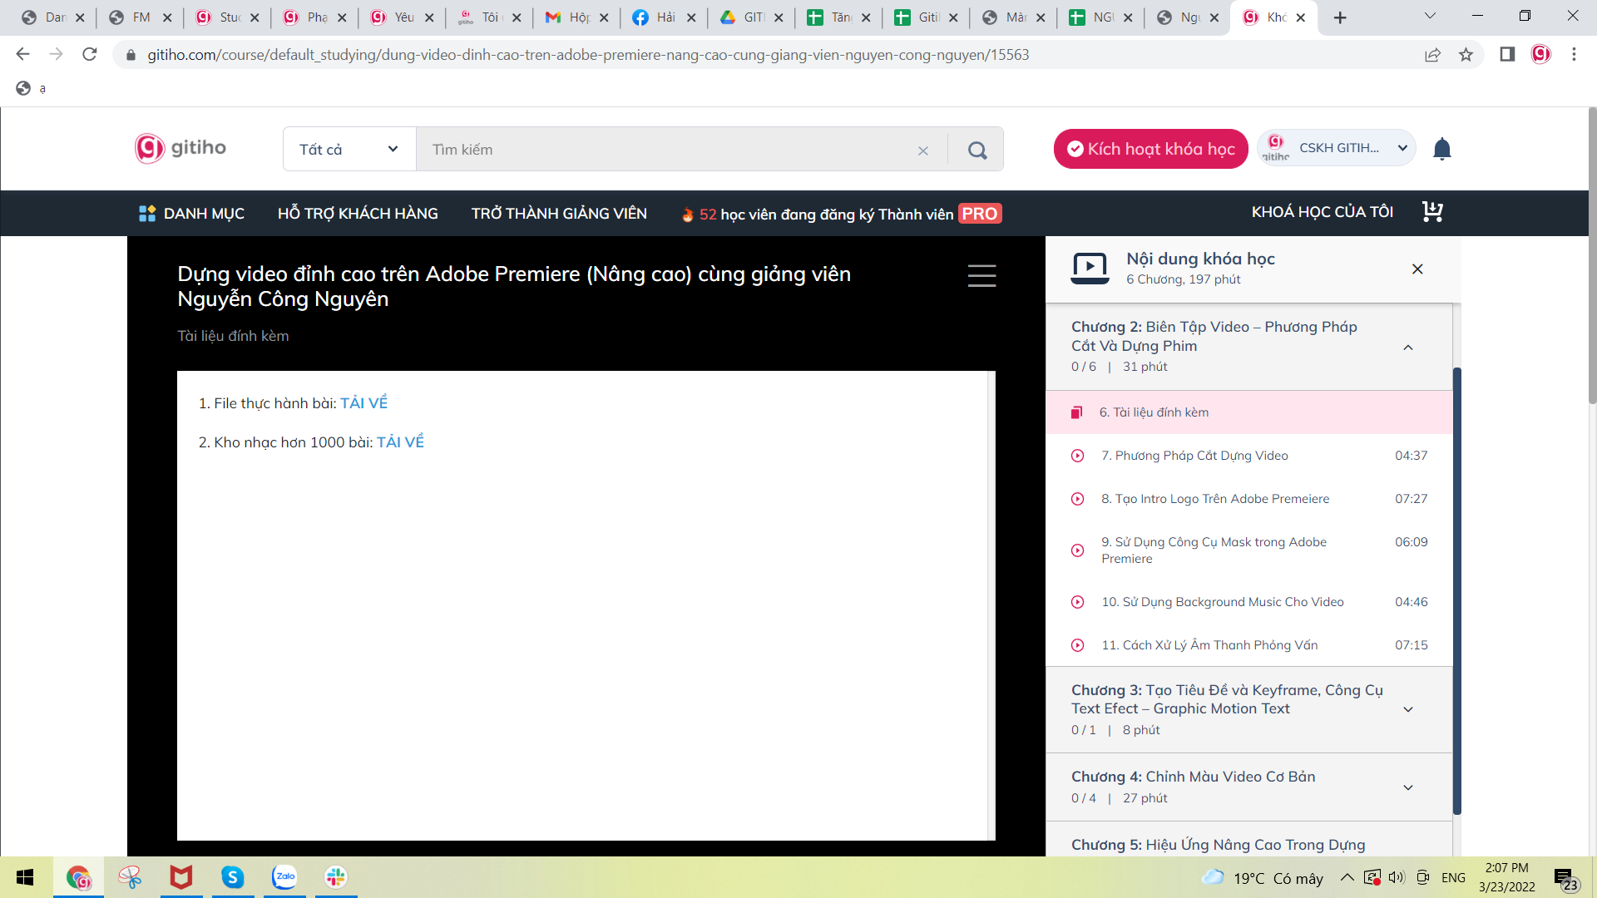The width and height of the screenshot is (1597, 898).
Task: Click the share page icon in address bar
Action: 1432,55
